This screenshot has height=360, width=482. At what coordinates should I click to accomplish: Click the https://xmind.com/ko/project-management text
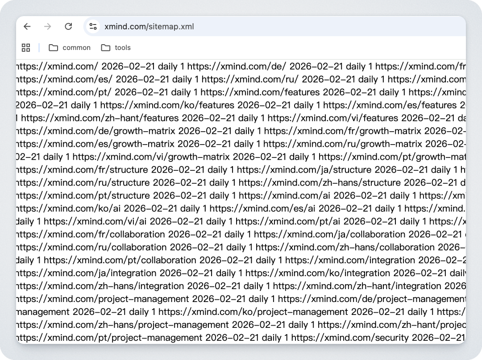click(253, 311)
